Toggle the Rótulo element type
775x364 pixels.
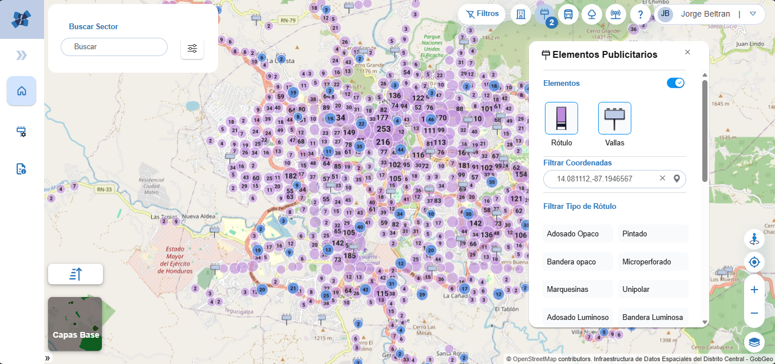click(562, 118)
